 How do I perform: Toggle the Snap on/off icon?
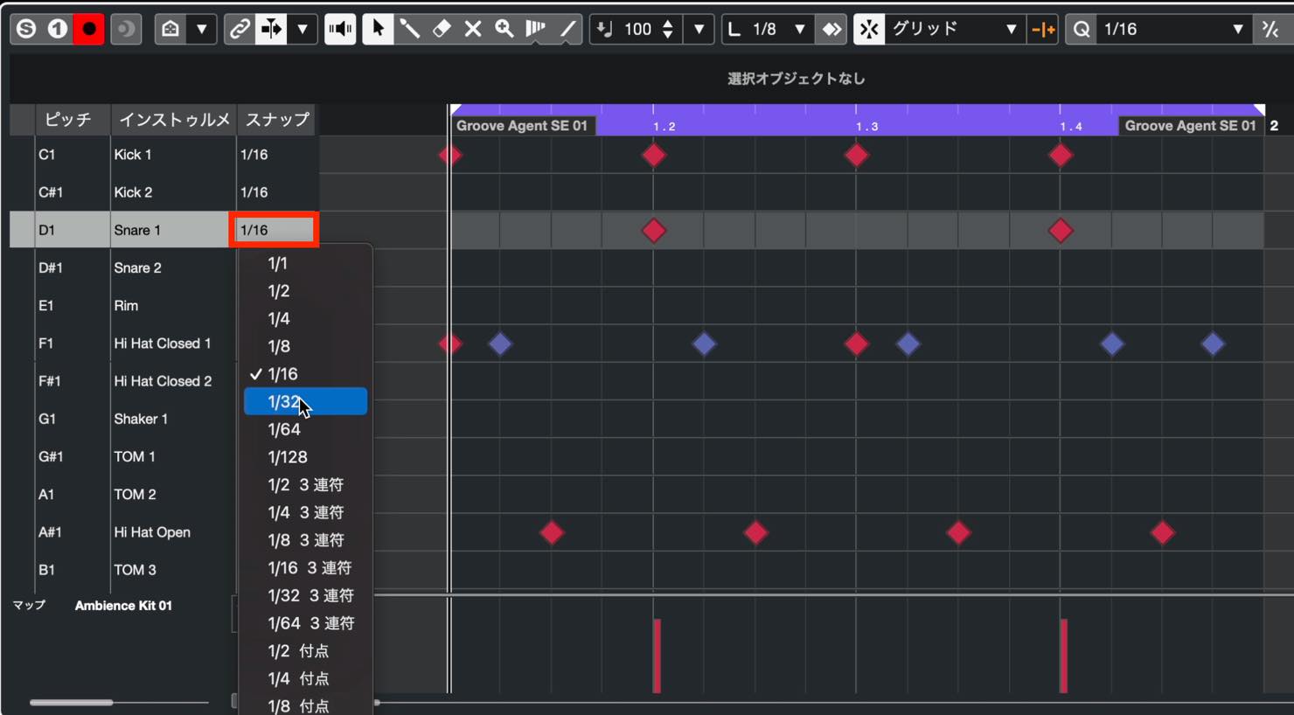point(868,29)
